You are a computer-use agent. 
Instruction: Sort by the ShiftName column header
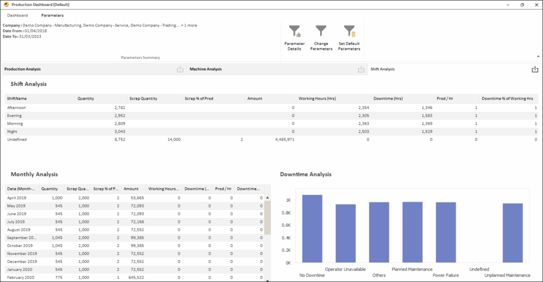tap(17, 99)
